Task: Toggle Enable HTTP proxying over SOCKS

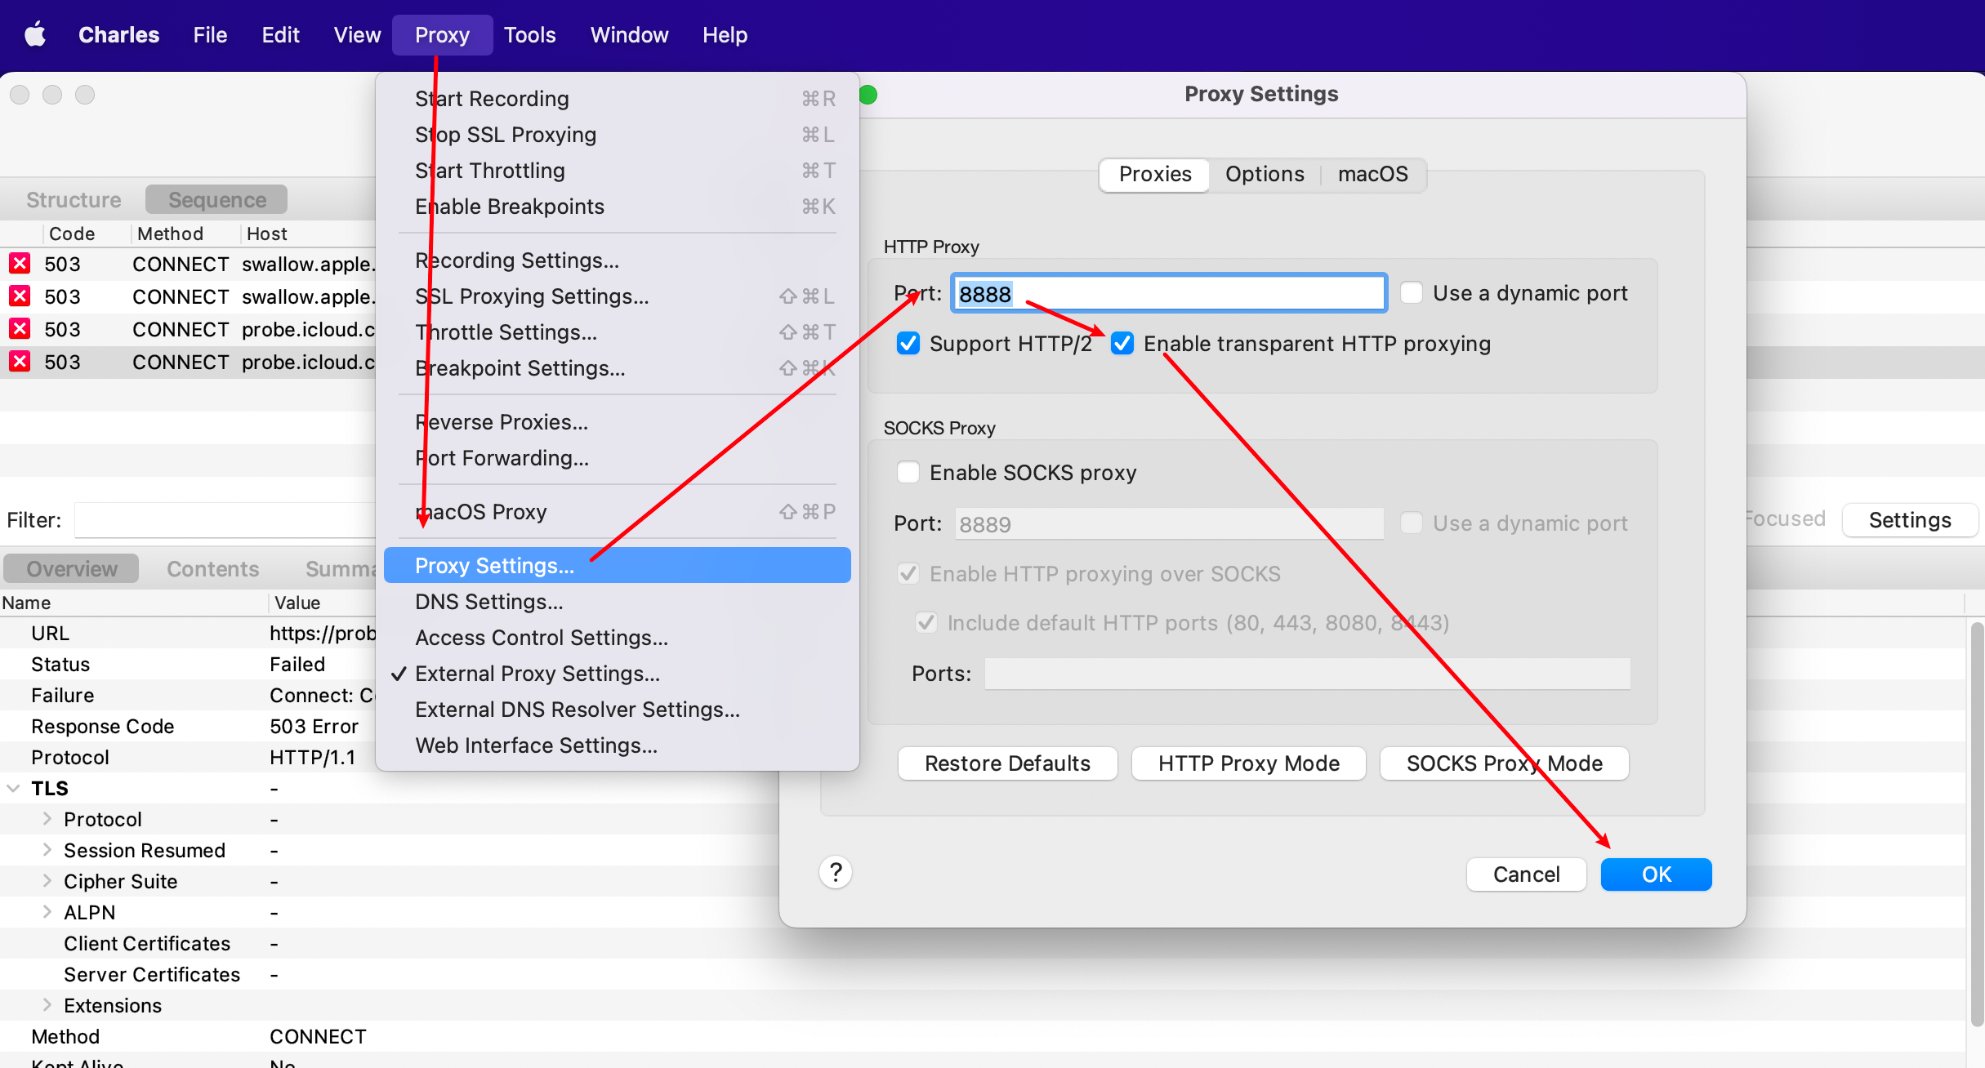Action: [x=908, y=574]
